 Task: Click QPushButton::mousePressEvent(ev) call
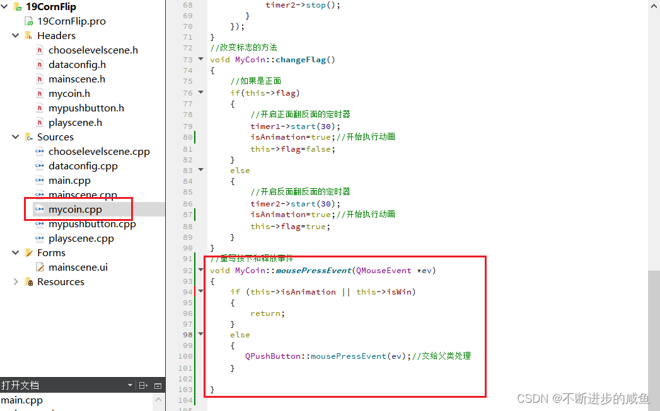(x=328, y=356)
